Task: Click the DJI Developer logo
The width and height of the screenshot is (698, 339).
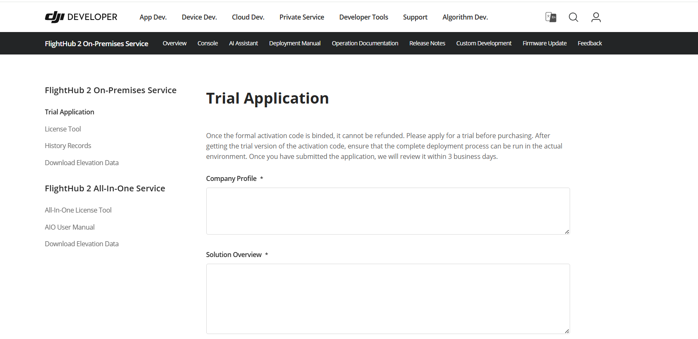Action: [81, 17]
